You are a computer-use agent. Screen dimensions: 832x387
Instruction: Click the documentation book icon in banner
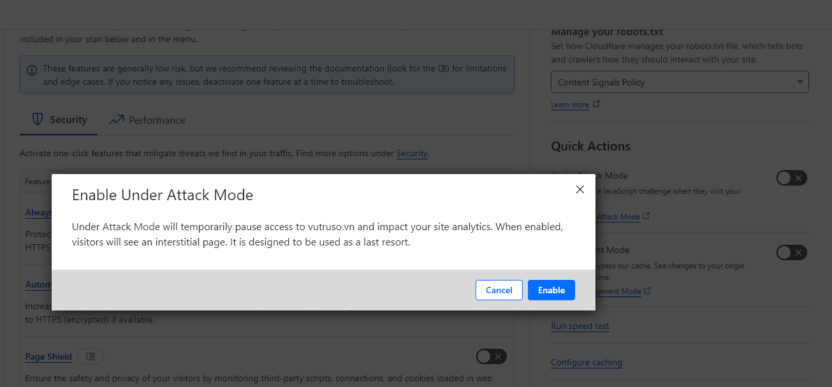tap(444, 68)
